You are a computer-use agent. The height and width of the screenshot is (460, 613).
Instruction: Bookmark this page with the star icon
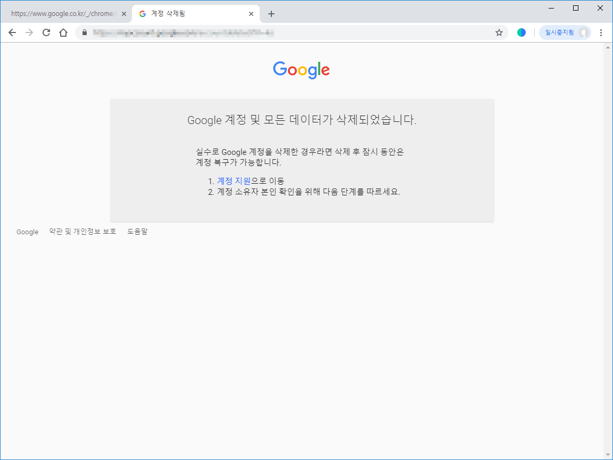click(499, 32)
